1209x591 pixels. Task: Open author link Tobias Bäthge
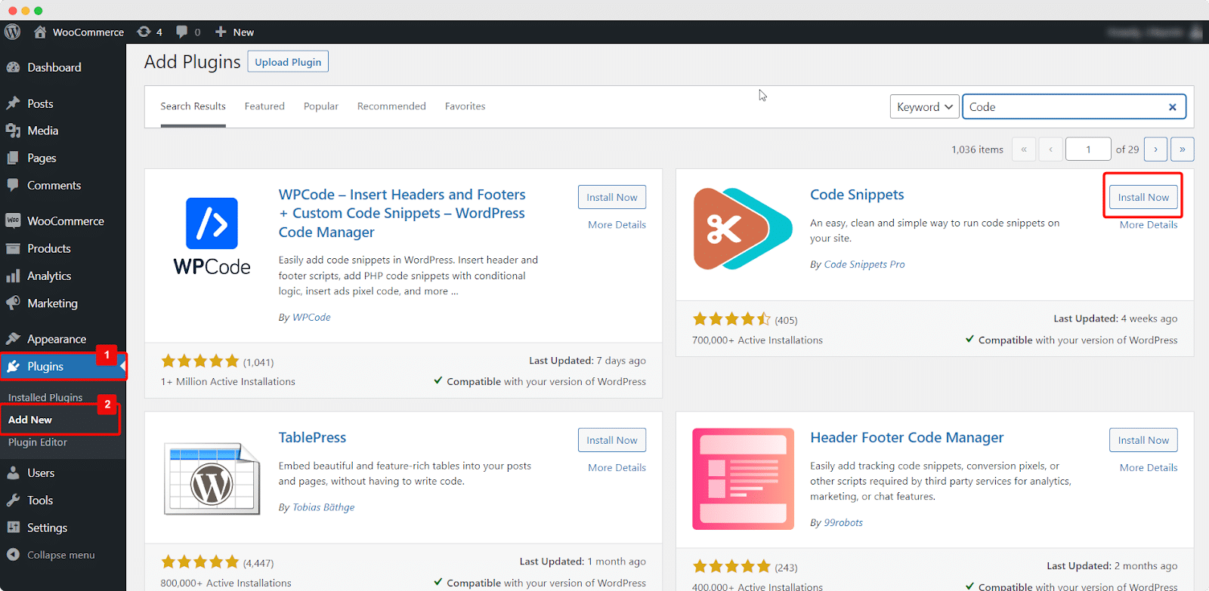[323, 508]
